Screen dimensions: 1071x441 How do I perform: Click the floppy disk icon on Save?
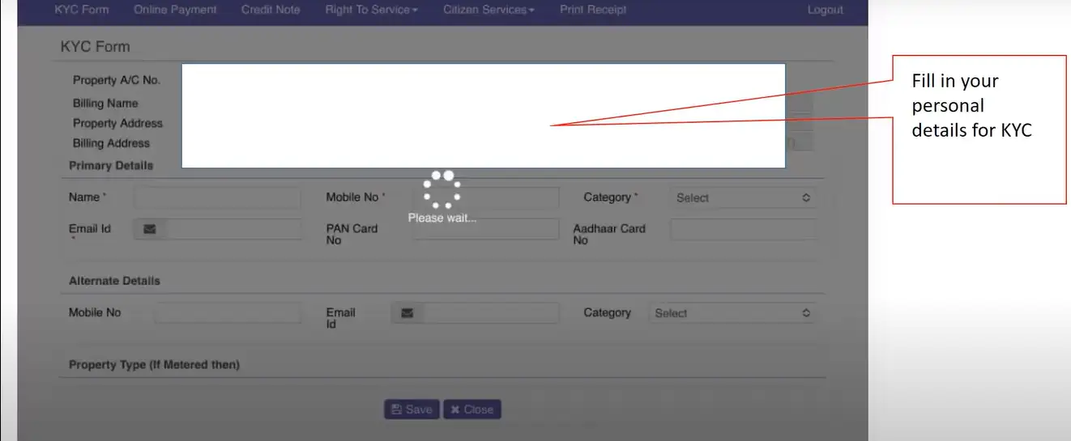coord(396,409)
